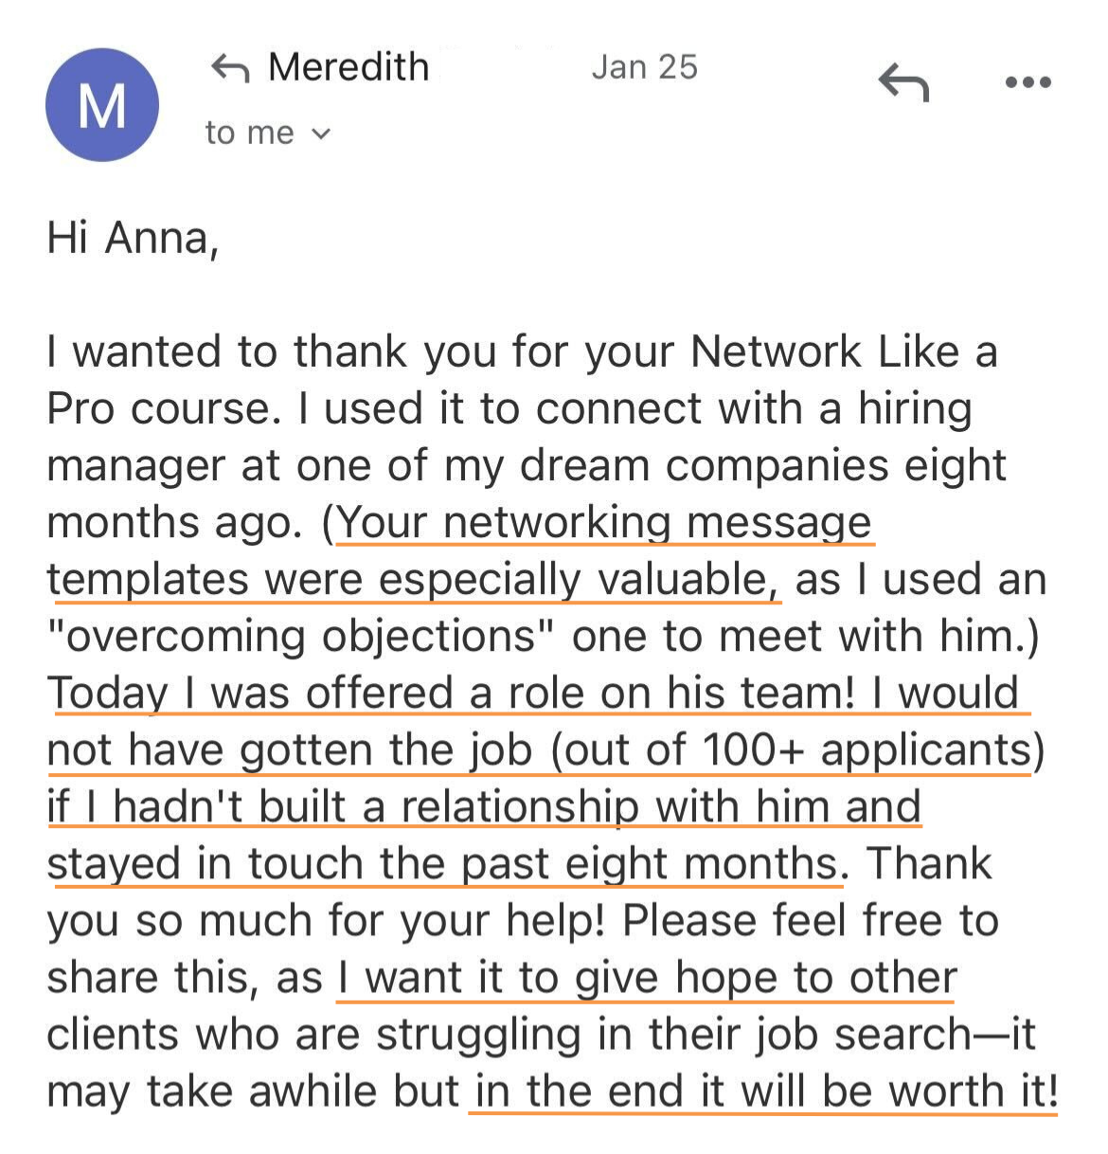Expand recipient details chevron next to 'to me'
This screenshot has height=1154, width=1108.
pyautogui.click(x=321, y=135)
